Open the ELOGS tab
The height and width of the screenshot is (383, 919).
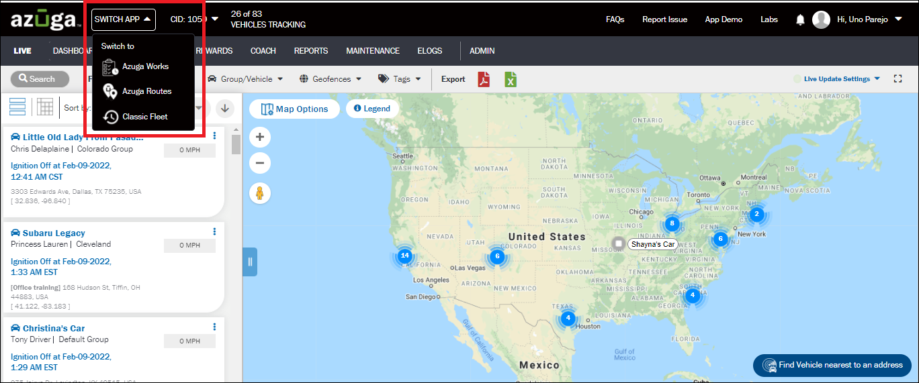click(430, 51)
